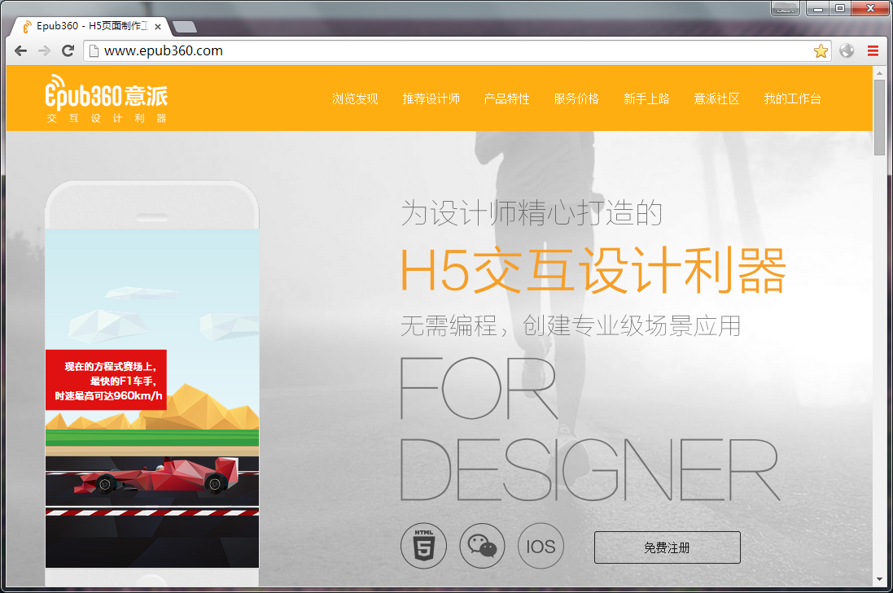Open 服务价格 navigation item
The image size is (893, 593).
[x=576, y=98]
